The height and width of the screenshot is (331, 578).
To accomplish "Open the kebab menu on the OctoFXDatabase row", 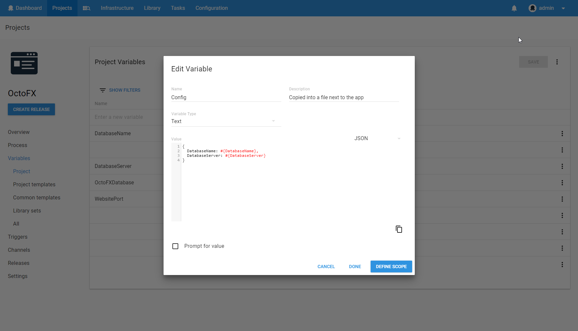I will click(562, 183).
